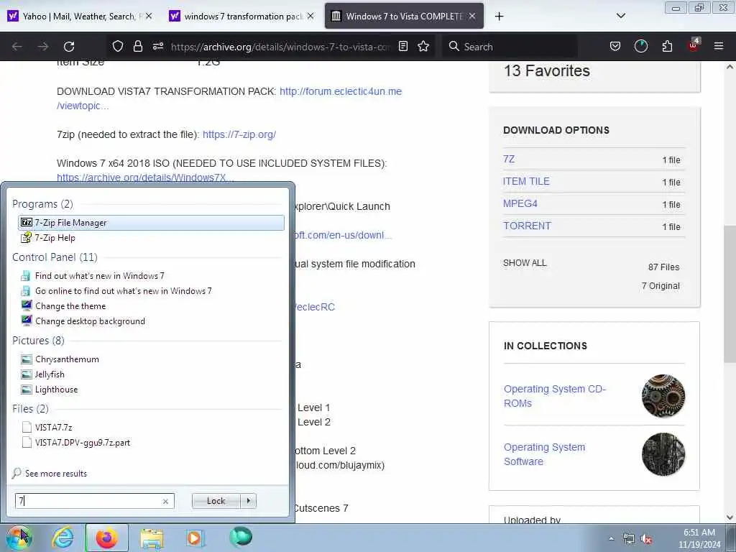Open Operating System CD-ROMs collection link
This screenshot has width=736, height=552.
(555, 396)
